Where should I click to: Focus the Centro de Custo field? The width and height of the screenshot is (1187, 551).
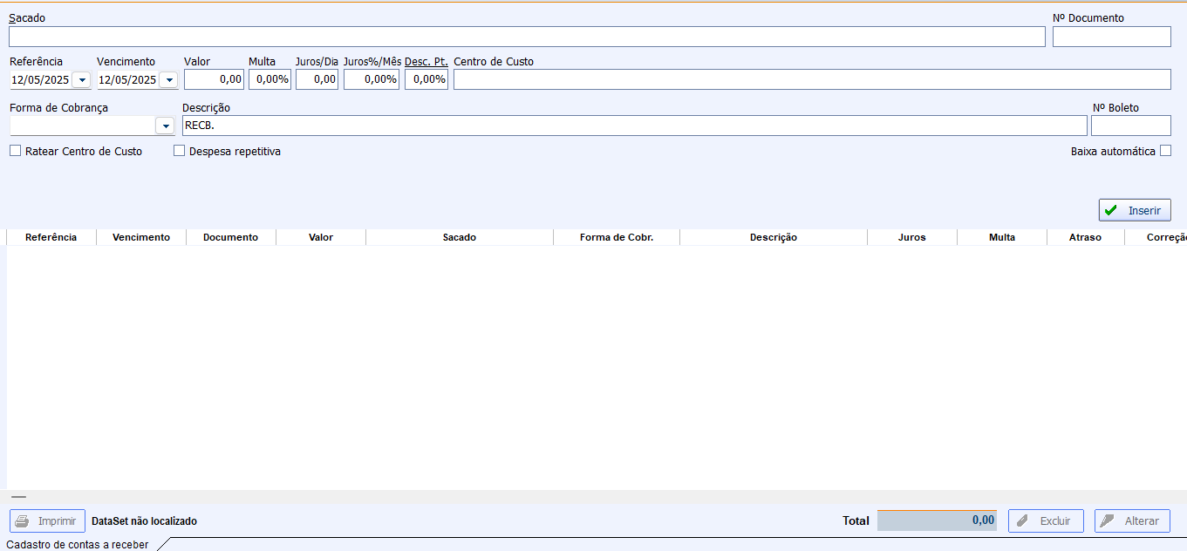811,79
